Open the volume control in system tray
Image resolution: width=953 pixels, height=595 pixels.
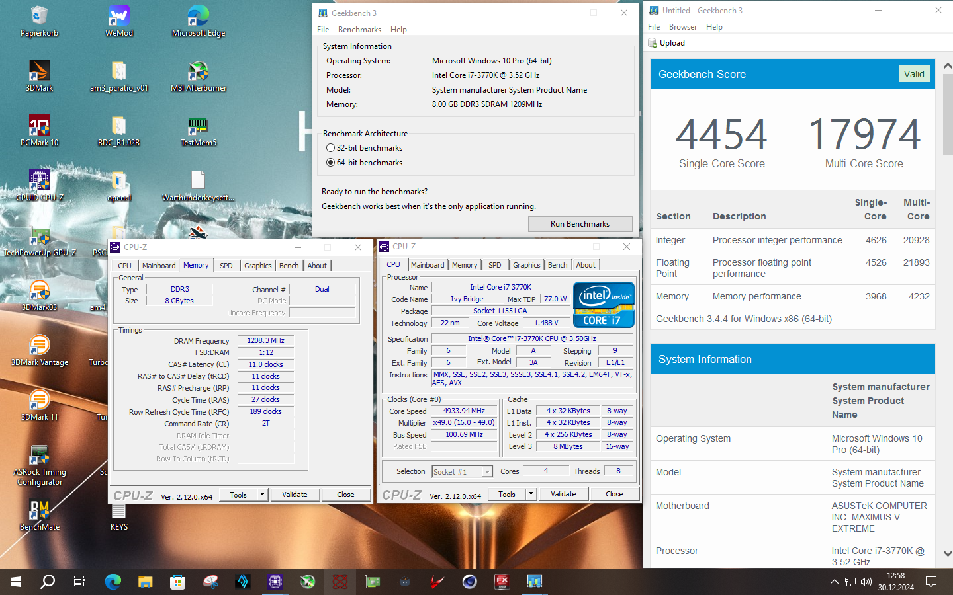click(x=866, y=582)
